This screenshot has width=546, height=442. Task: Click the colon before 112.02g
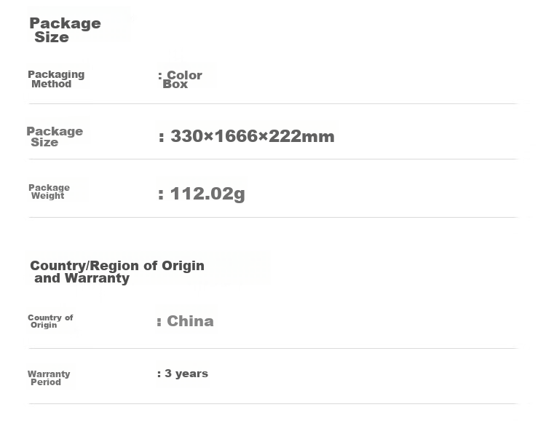click(161, 194)
